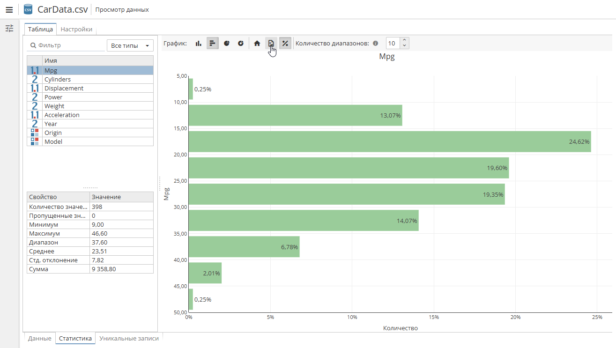This screenshot has height=348, width=616.
Task: Increase range count with the up stepper arrow
Action: 404,40
